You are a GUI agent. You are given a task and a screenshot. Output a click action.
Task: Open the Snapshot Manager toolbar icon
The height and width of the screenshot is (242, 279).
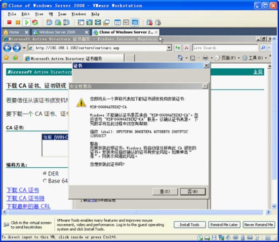(x=66, y=22)
